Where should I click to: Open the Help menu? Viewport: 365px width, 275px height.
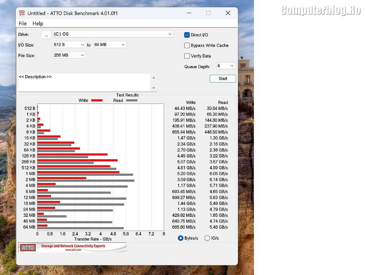[x=38, y=23]
